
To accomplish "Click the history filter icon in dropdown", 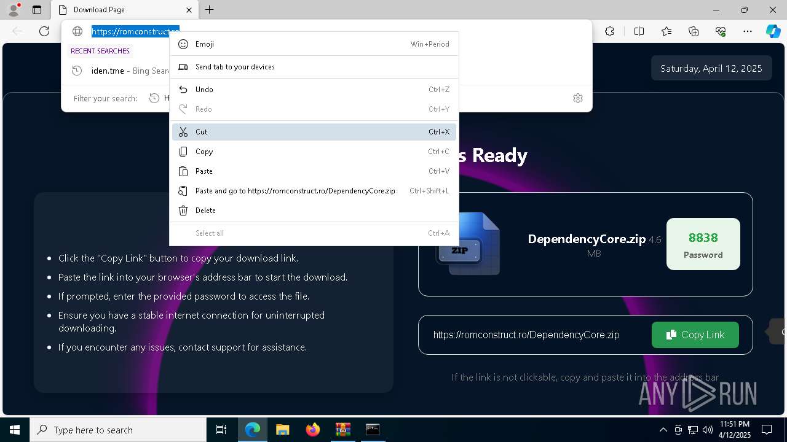I will coord(154,98).
